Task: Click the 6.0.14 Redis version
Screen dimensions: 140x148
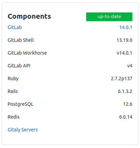Action: click(x=126, y=117)
